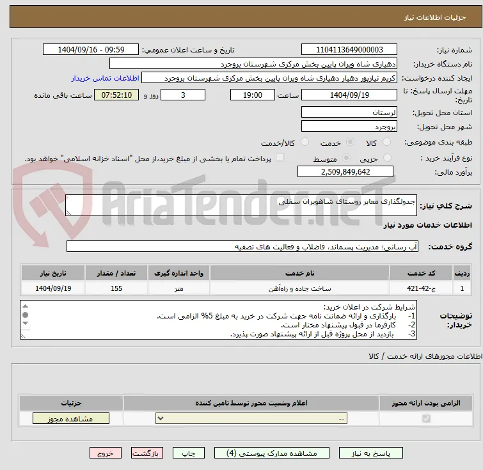
Task: Click the برآورد مالی amount field
Action: coord(345,171)
